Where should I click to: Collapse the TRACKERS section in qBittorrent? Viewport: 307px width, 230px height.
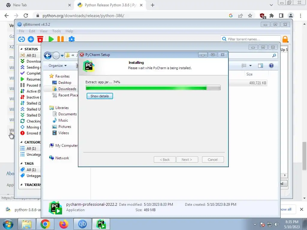[x=21, y=184]
